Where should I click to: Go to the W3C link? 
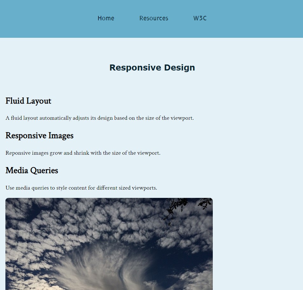200,18
